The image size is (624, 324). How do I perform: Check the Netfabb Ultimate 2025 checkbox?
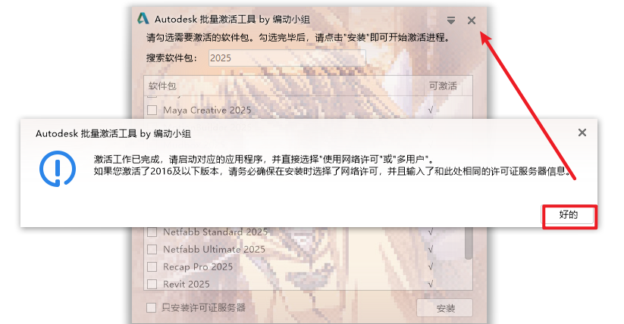[152, 249]
